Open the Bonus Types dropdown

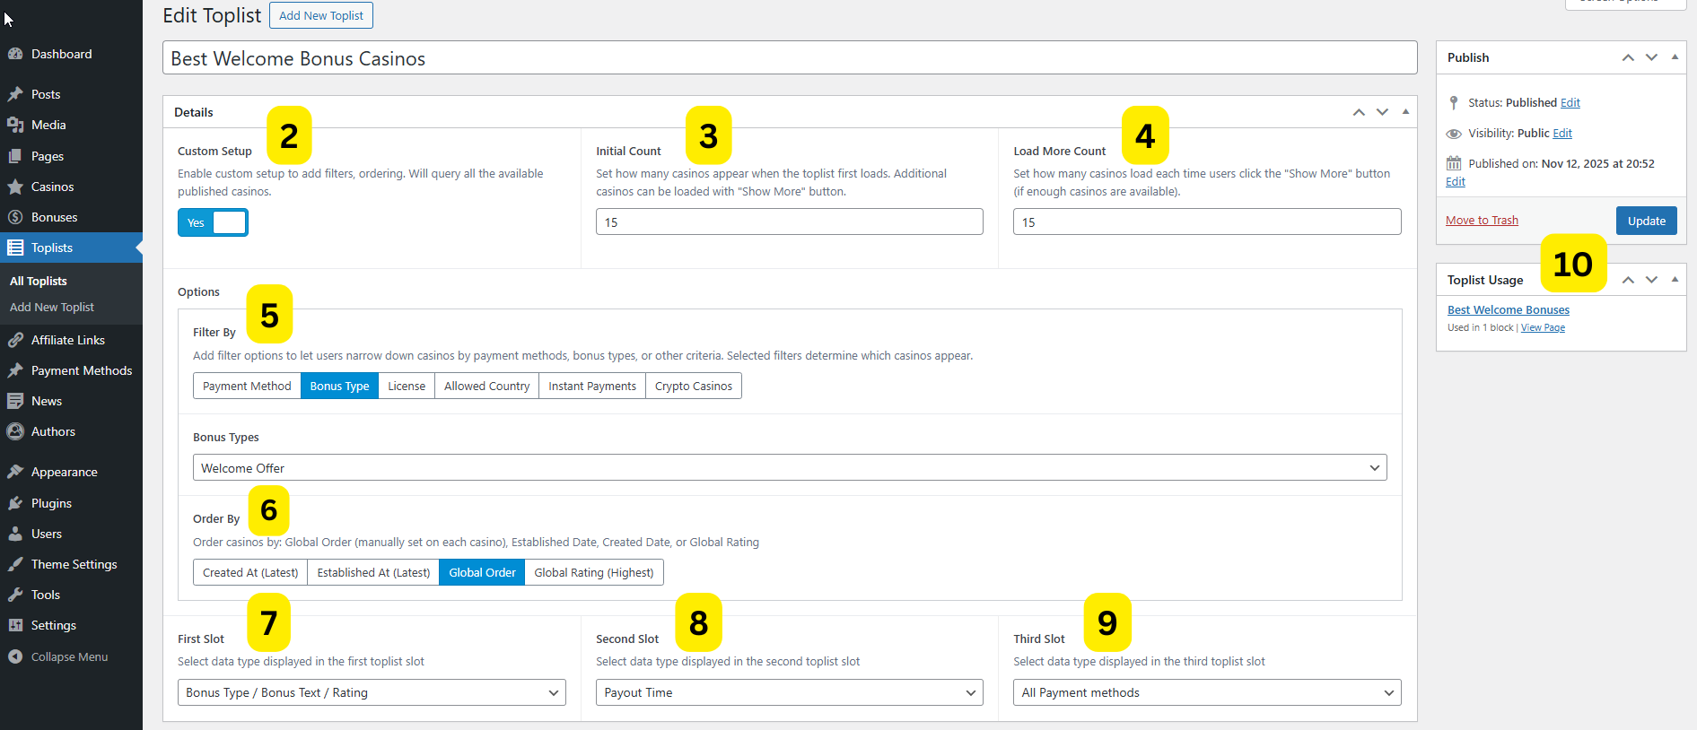coord(789,468)
